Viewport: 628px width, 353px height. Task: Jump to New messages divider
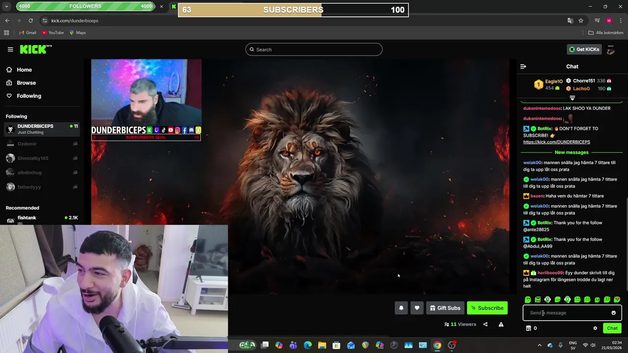572,152
